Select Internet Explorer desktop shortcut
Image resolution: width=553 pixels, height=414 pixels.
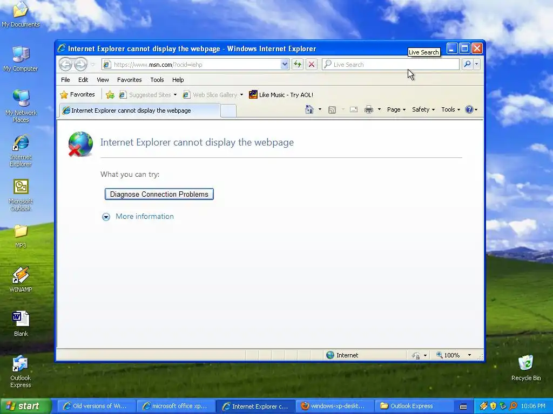(x=21, y=150)
